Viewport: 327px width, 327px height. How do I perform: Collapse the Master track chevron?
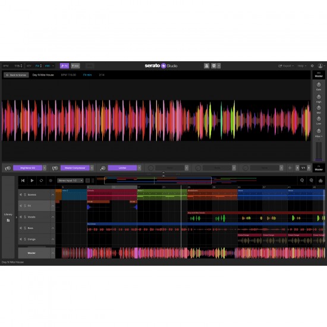point(52,253)
